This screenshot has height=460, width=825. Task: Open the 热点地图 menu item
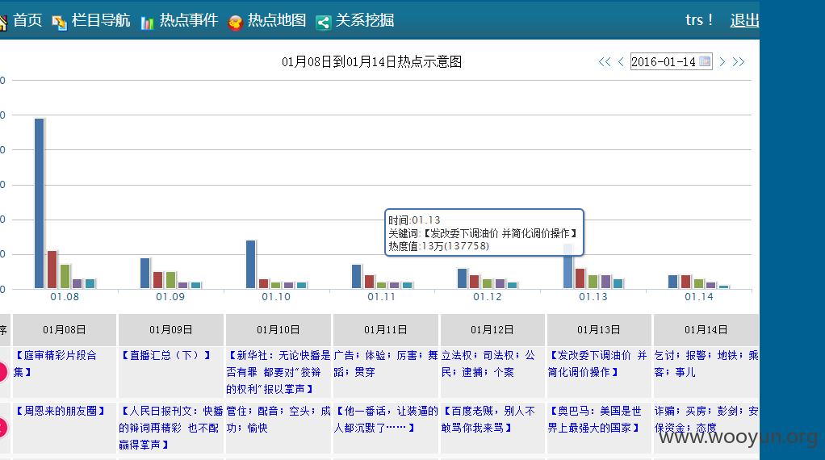point(277,20)
